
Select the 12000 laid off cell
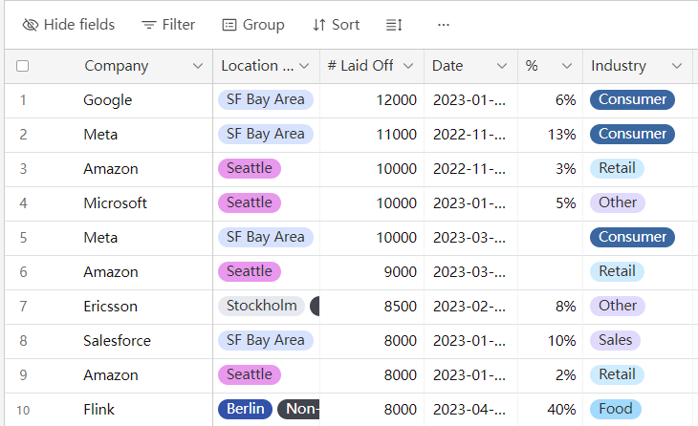pos(372,100)
